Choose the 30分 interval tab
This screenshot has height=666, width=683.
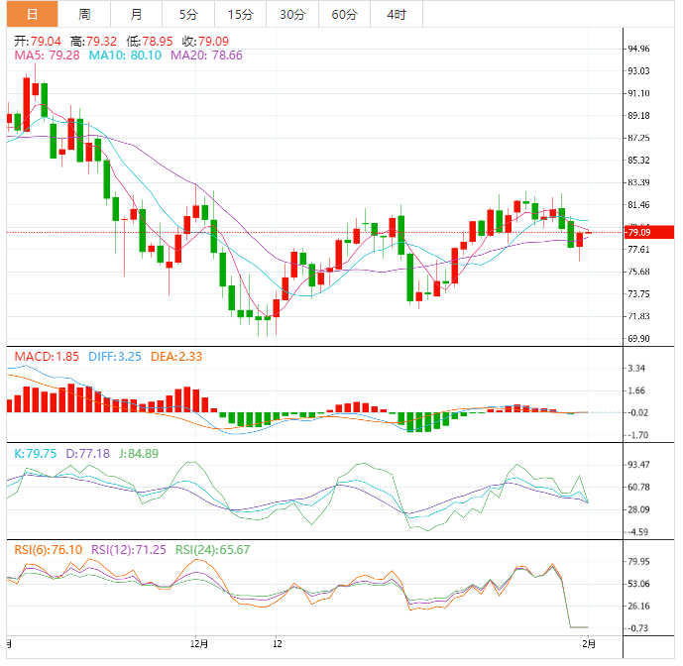click(x=292, y=15)
